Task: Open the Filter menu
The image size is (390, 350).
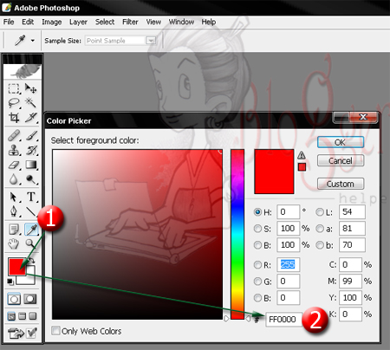Action: tap(130, 22)
